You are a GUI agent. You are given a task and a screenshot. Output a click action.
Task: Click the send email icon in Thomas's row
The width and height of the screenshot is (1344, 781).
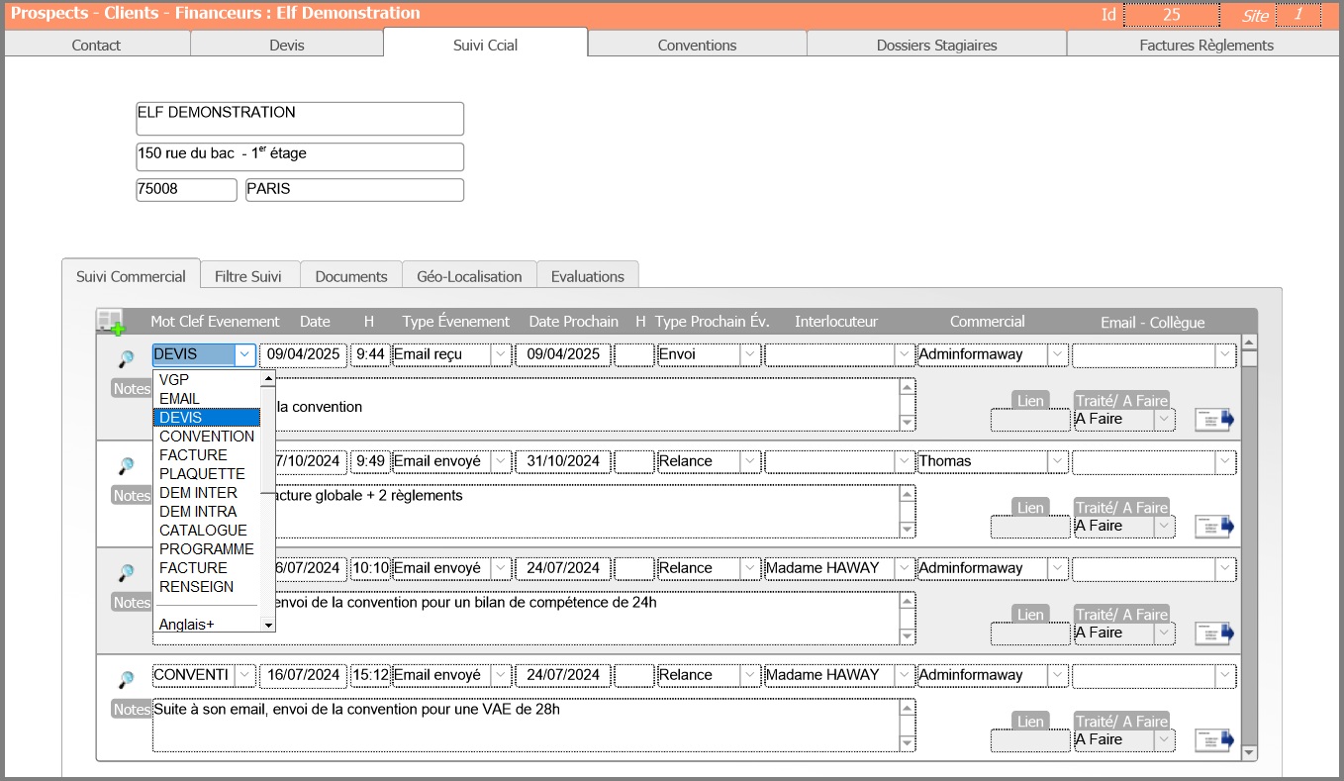[1214, 527]
